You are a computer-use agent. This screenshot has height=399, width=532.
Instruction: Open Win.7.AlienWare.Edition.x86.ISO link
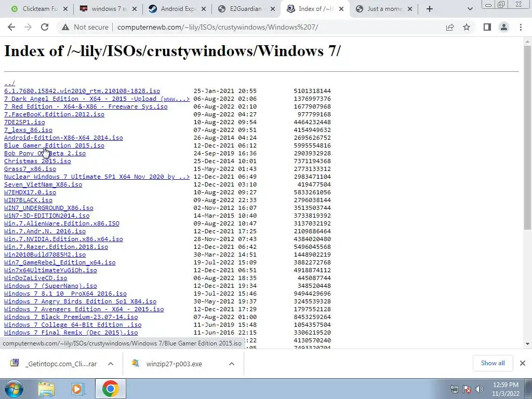click(x=62, y=223)
